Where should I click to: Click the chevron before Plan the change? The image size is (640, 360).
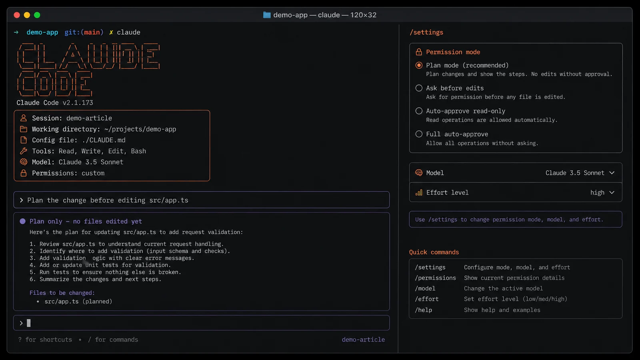[21, 200]
